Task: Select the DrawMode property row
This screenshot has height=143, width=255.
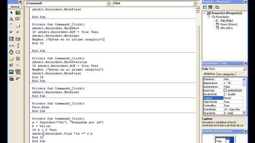Action: pos(223,110)
